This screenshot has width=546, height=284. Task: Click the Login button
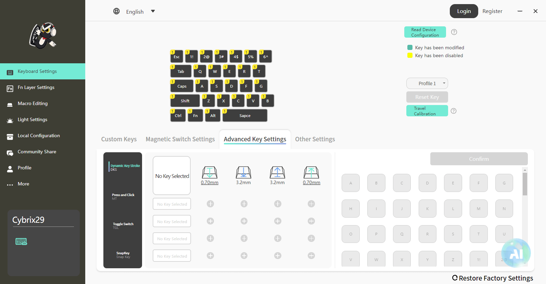click(464, 11)
